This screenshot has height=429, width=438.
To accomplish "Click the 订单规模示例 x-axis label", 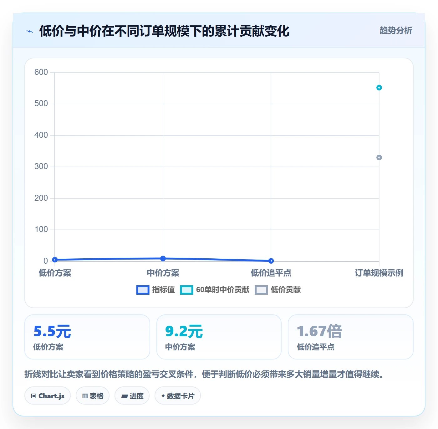I will (379, 273).
